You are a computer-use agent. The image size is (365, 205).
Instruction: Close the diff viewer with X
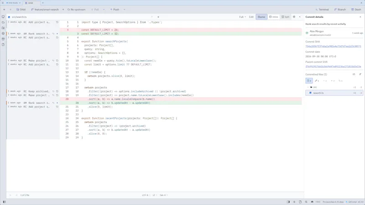(x=300, y=17)
